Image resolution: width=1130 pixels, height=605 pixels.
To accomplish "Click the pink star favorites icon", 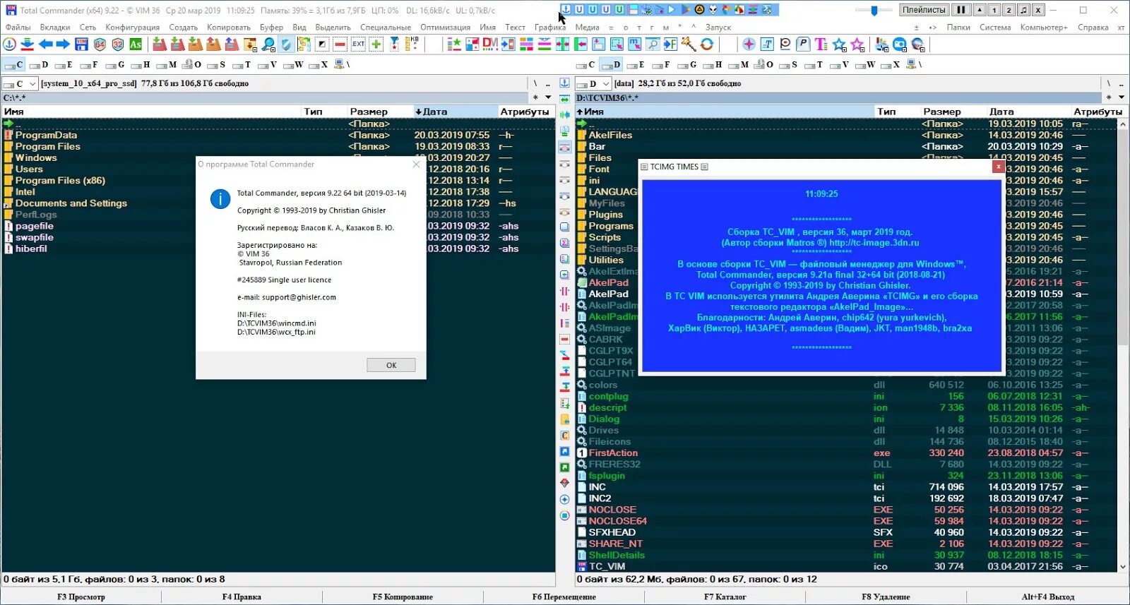I will click(x=857, y=44).
